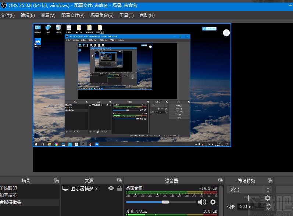293x216 pixels.
Task: Mute 桌面音频 with the speaker icon
Action: (202, 202)
